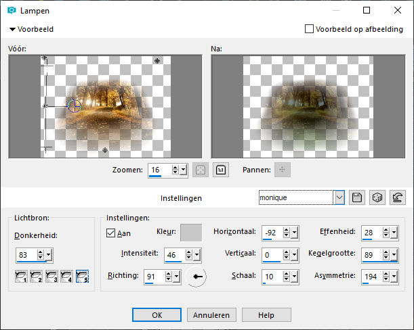This screenshot has height=330, width=414.
Task: Select light source 1 icon
Action: tap(21, 277)
